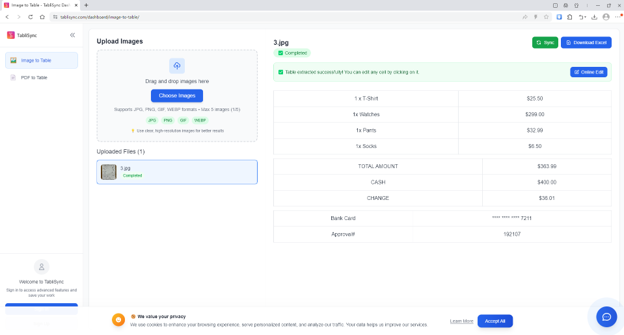Open the undo arrow dropdown caret

586,18
